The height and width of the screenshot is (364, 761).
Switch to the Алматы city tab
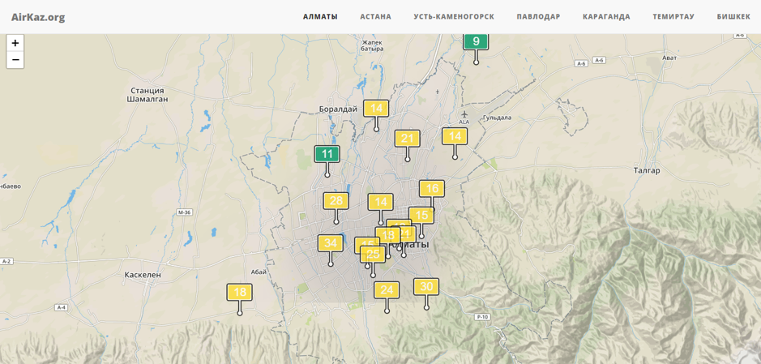pos(320,17)
